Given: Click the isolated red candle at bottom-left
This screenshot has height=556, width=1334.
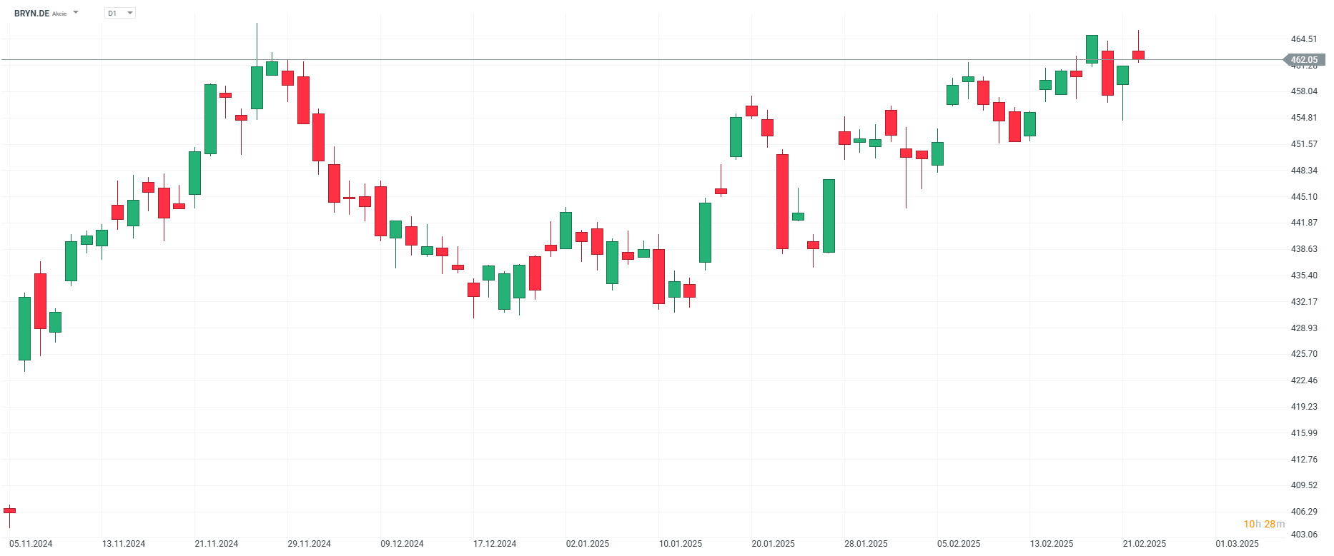Looking at the screenshot, I should (9, 510).
